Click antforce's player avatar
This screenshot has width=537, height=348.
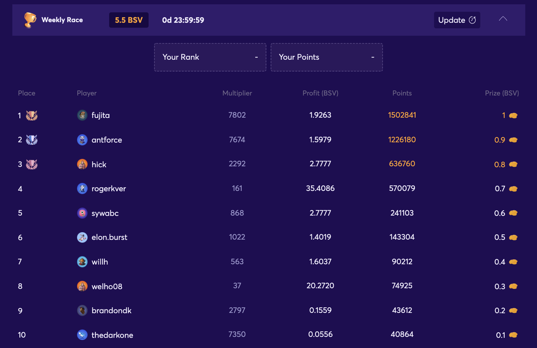point(82,140)
